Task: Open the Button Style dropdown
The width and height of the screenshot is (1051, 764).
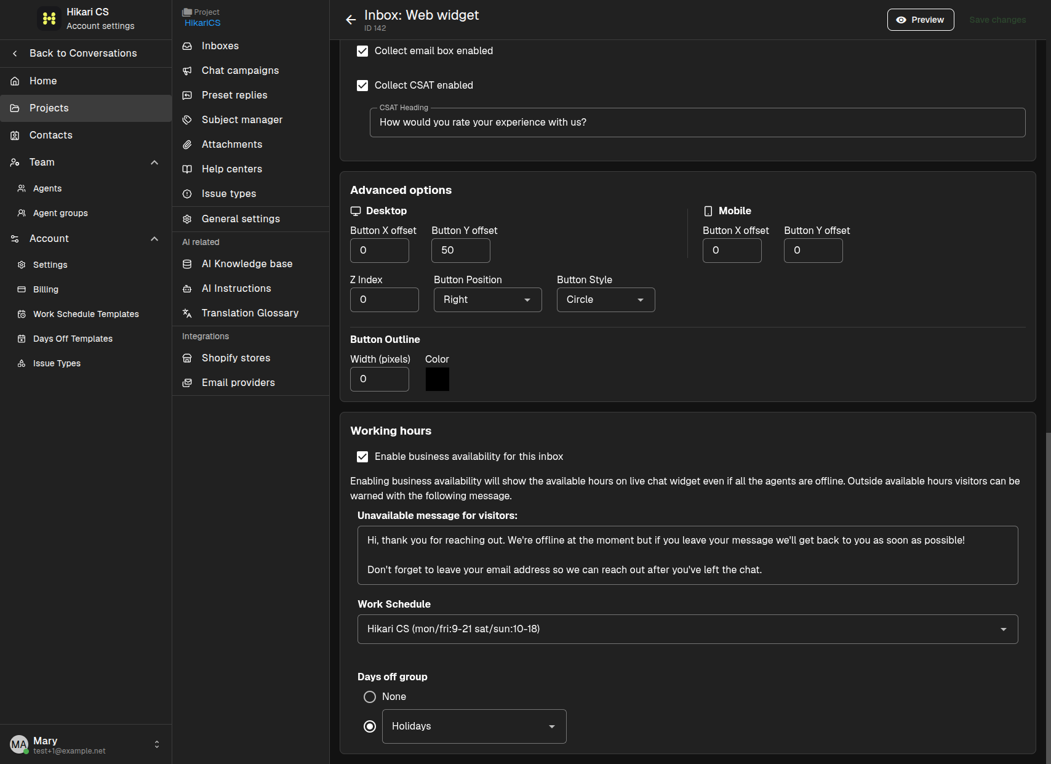Action: tap(606, 300)
